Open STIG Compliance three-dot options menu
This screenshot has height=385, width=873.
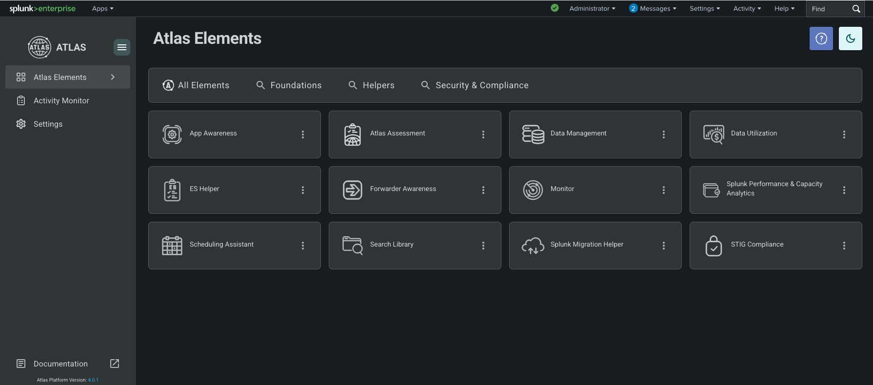pyautogui.click(x=844, y=246)
